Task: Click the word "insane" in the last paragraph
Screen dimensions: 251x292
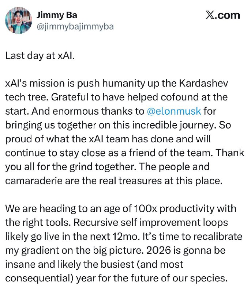Action: 18,263
